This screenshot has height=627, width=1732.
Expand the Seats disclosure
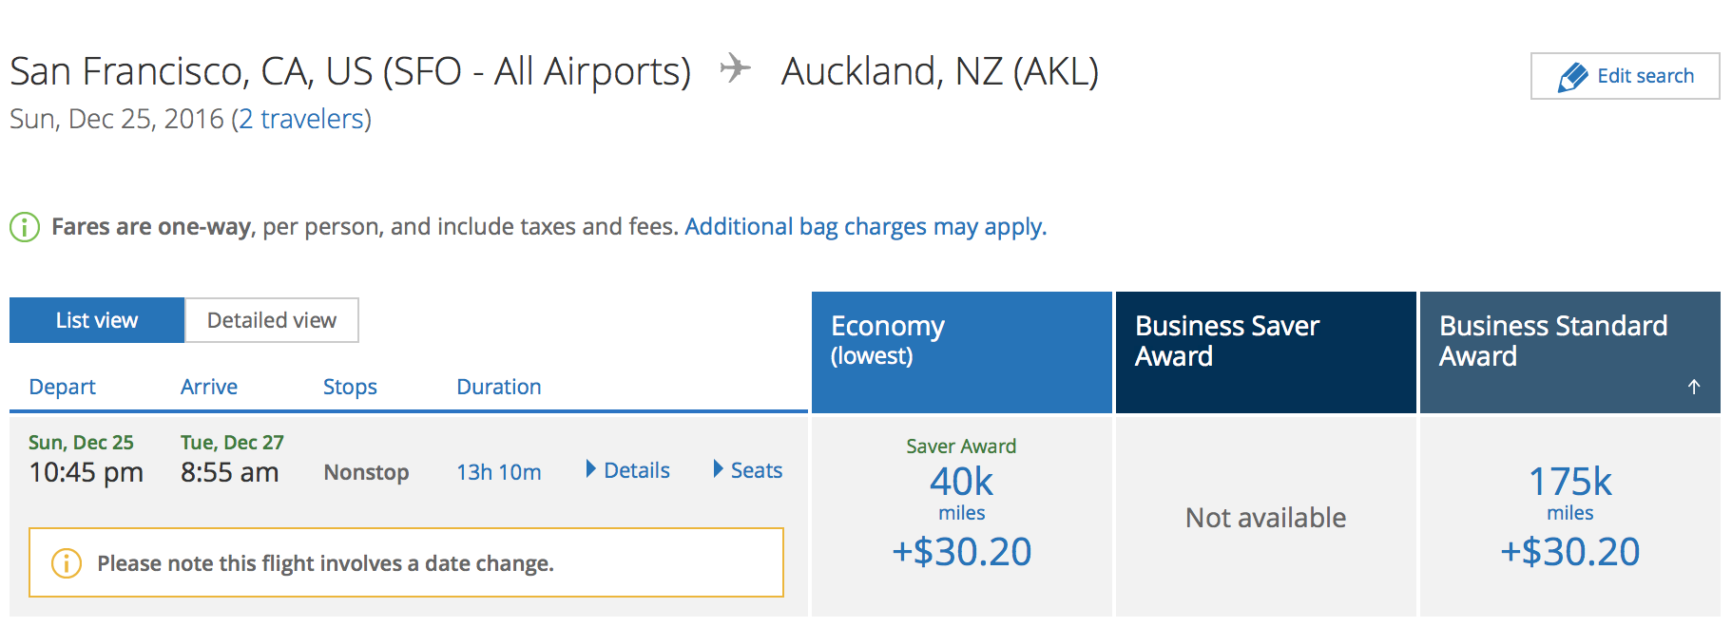(x=719, y=469)
